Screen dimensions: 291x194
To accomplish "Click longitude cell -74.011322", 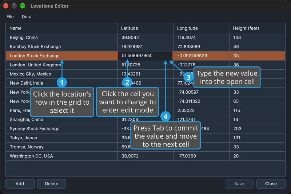I will [202, 101].
